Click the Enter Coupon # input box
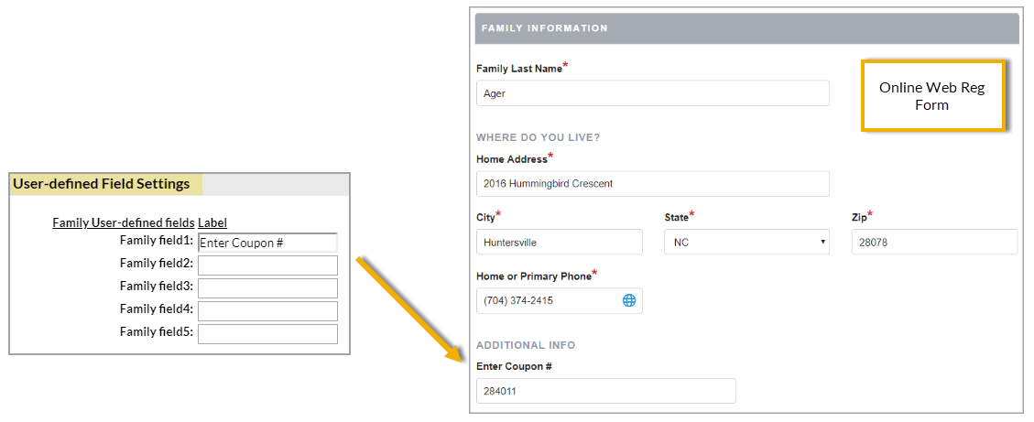Image resolution: width=1034 pixels, height=422 pixels. [x=605, y=391]
